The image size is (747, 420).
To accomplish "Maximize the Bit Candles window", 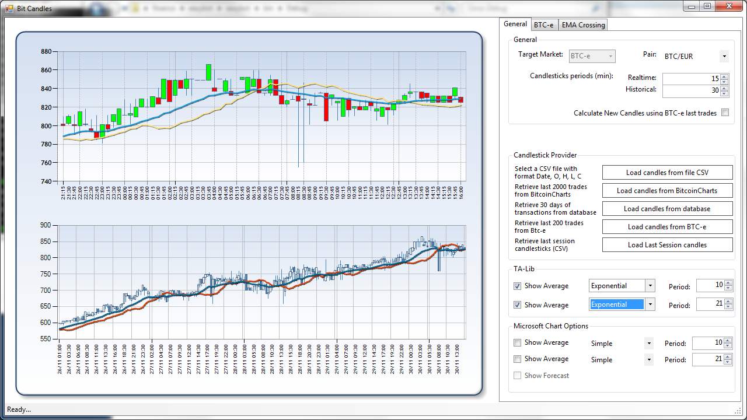I will tap(707, 6).
